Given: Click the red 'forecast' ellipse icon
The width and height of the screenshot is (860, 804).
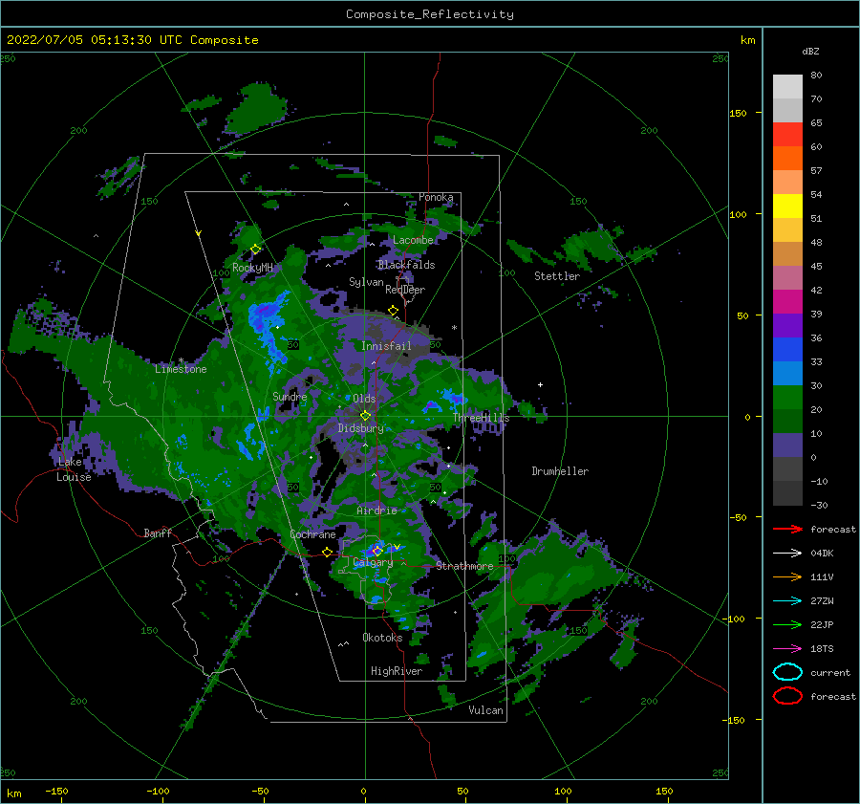Looking at the screenshot, I should pyautogui.click(x=787, y=696).
